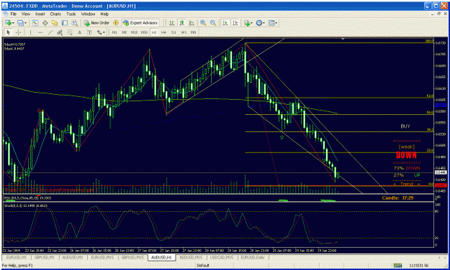The height and width of the screenshot is (270, 450).
Task: Switch timeframe to D1
Action: [174, 32]
